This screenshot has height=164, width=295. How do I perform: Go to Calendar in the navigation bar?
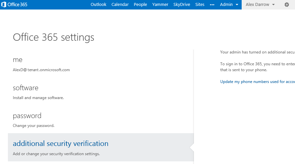(x=120, y=5)
